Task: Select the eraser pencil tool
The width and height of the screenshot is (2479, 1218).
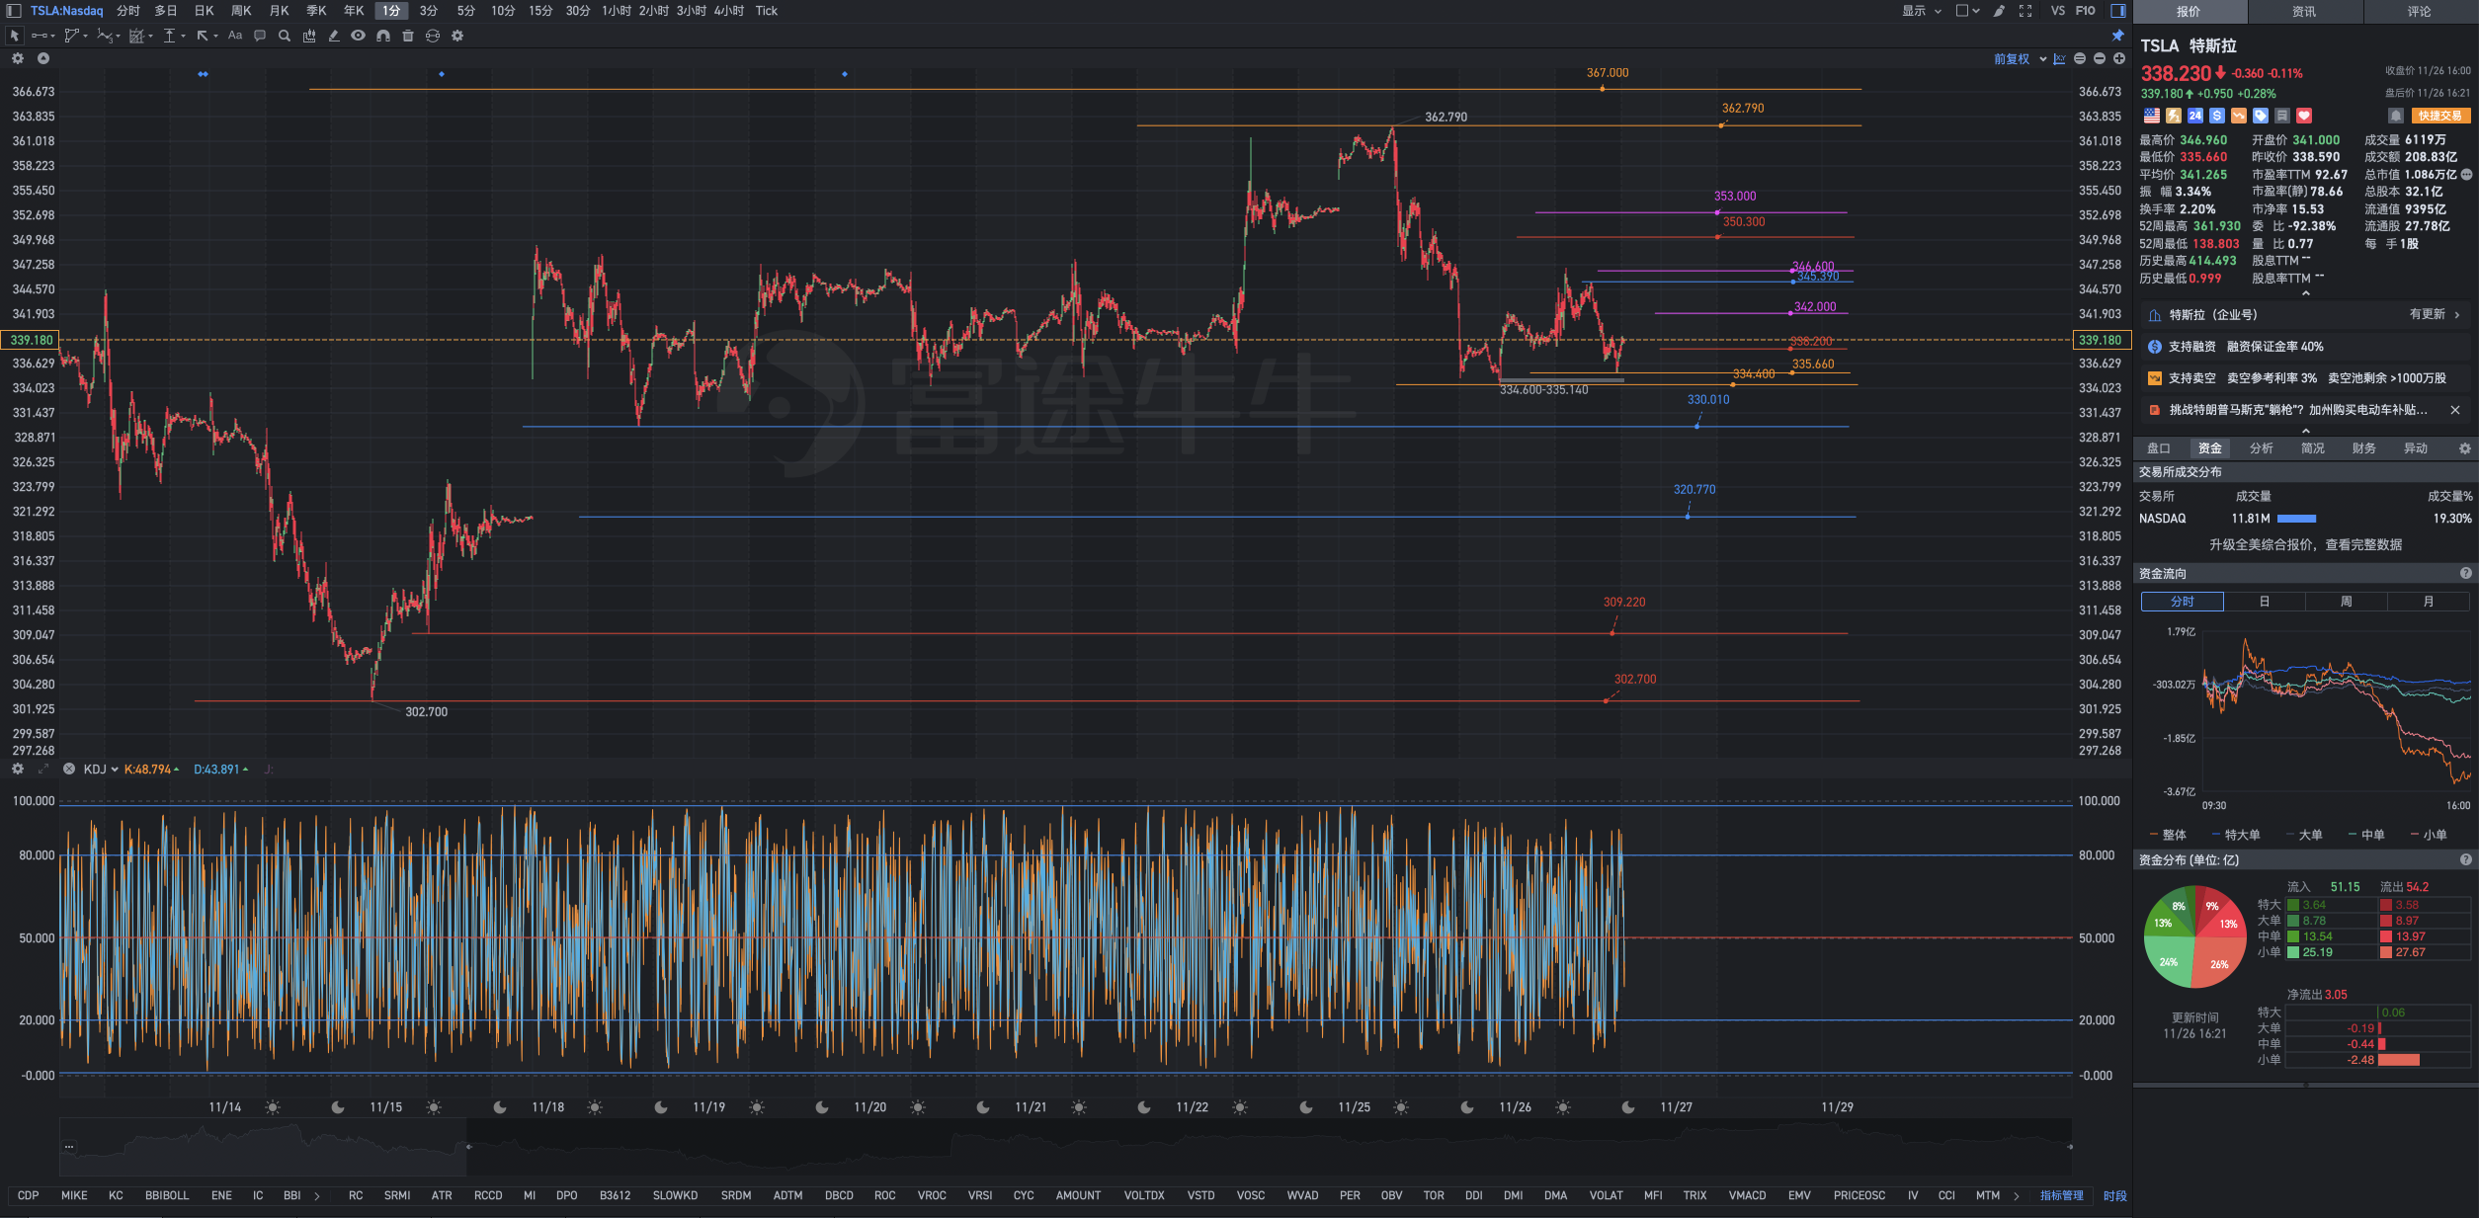Action: pos(334,36)
